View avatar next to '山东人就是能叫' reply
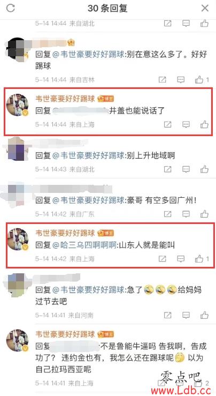 [x=18, y=239]
